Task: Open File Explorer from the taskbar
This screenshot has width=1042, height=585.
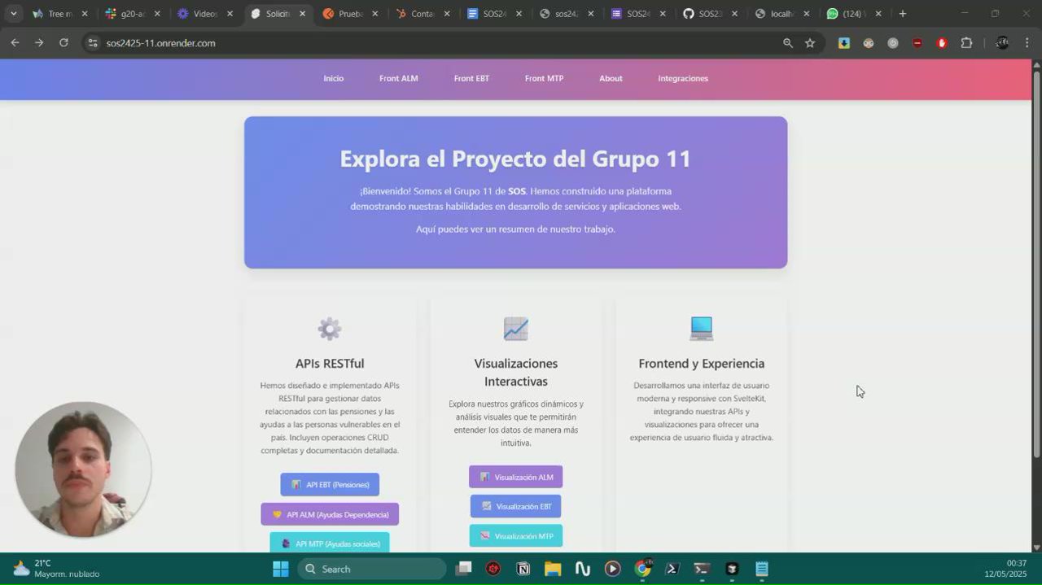Action: click(553, 569)
